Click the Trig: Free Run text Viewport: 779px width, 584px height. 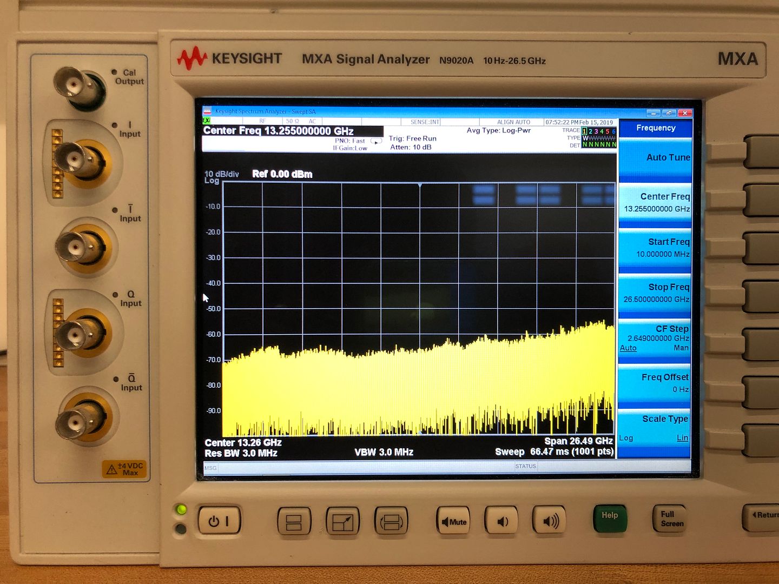412,138
